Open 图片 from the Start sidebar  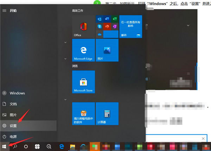14,115
